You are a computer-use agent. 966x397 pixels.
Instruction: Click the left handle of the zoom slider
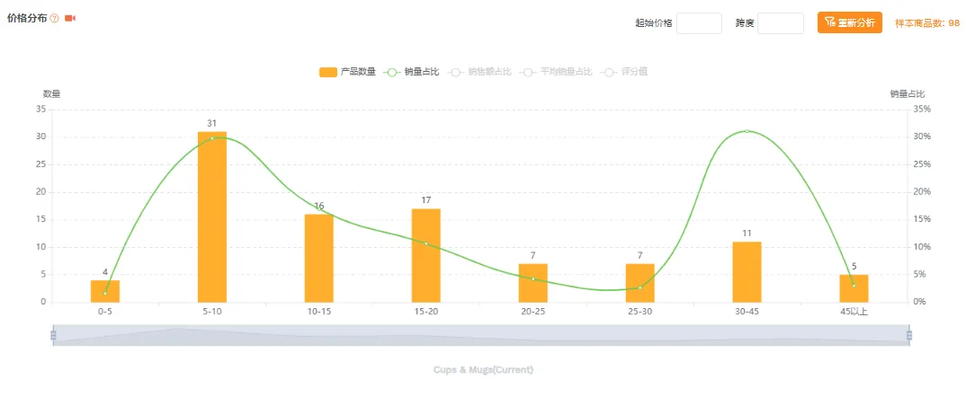pos(53,335)
